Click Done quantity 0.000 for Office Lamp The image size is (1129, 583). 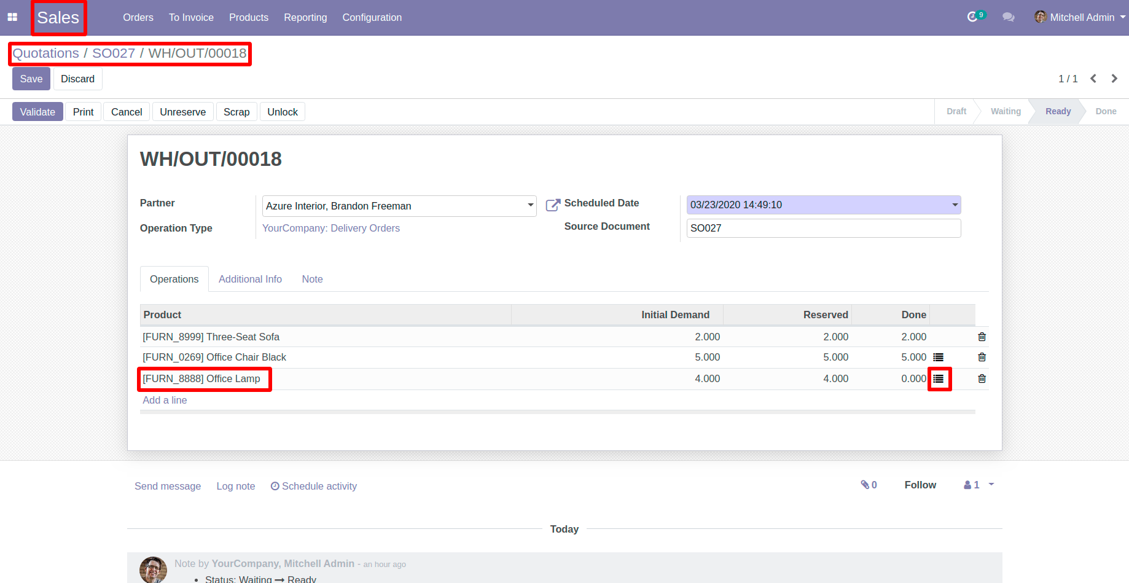[x=913, y=378]
